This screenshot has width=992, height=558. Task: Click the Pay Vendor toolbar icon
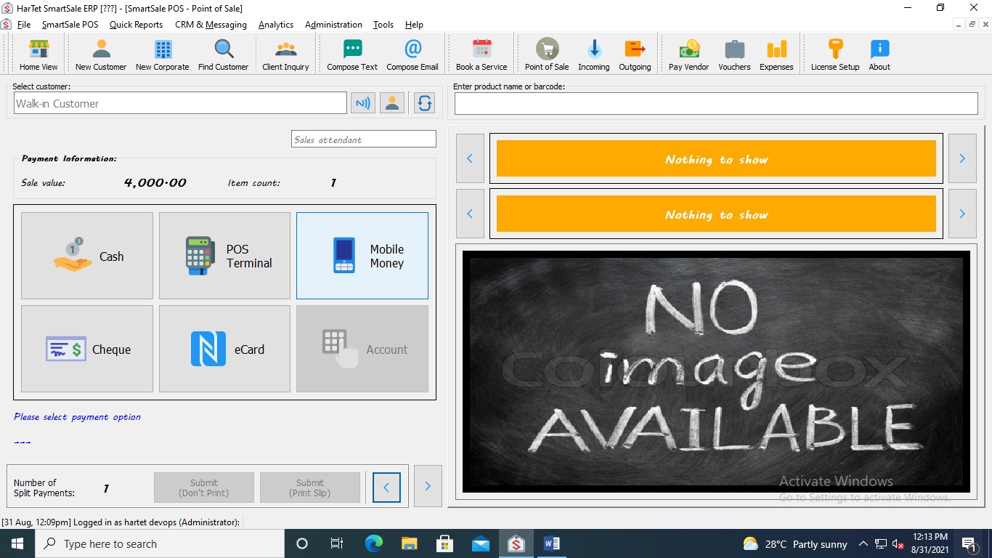(688, 55)
